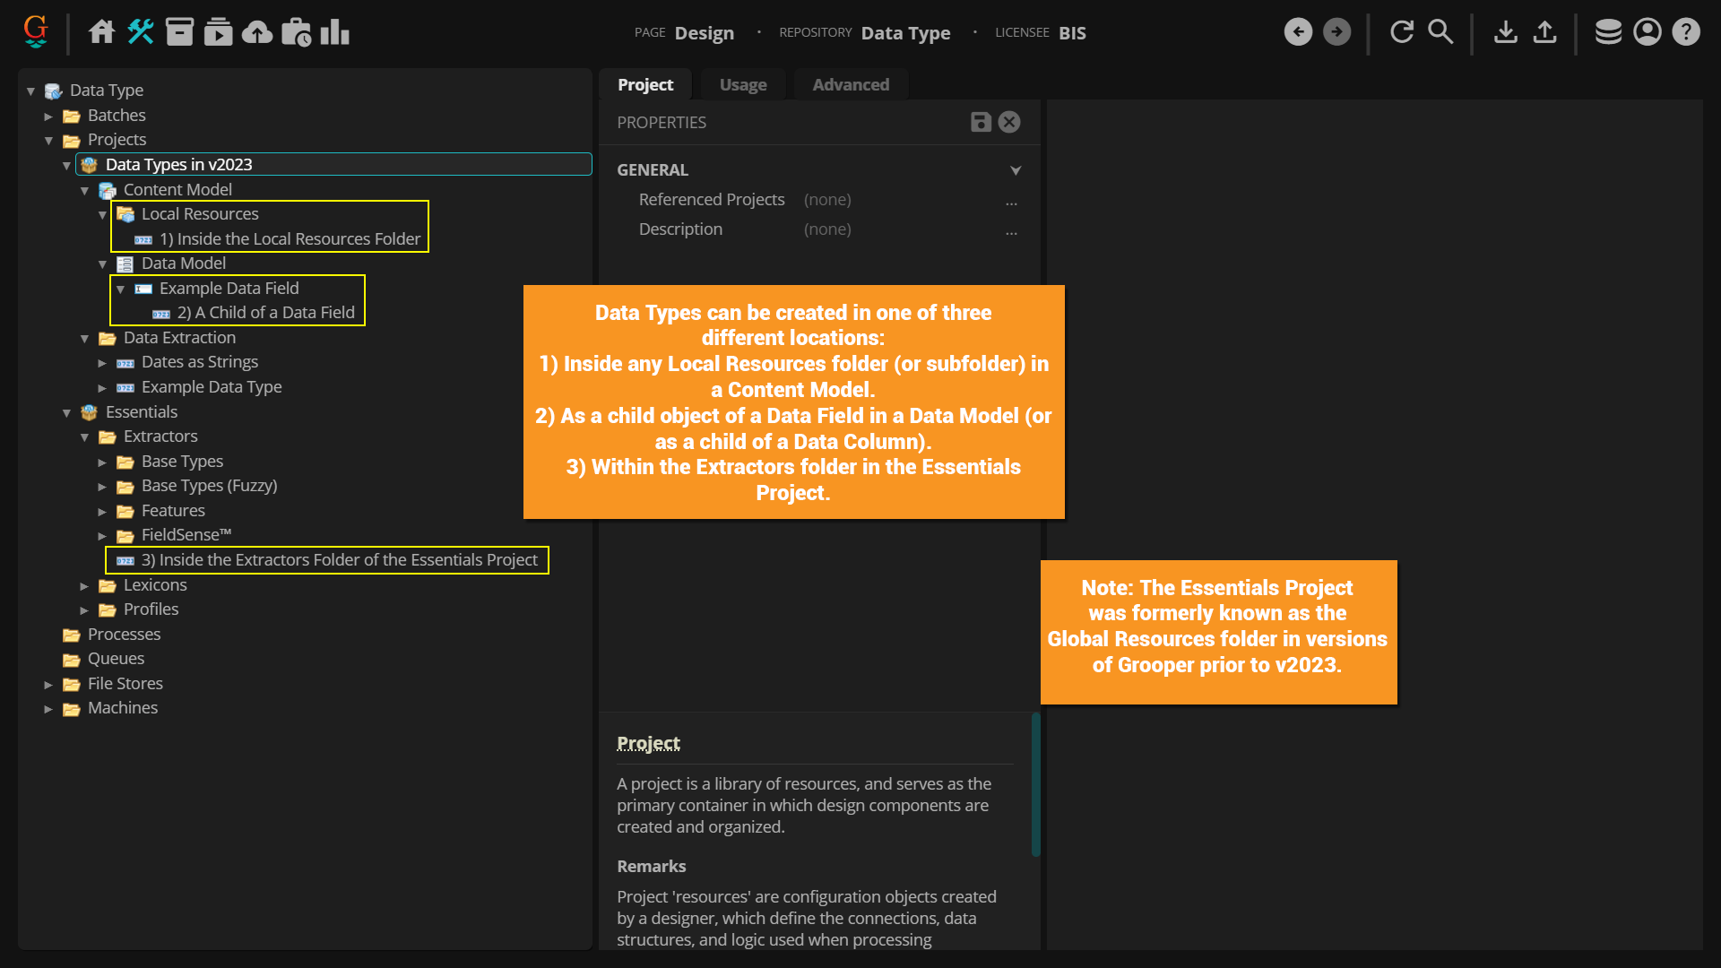Viewport: 1721px width, 968px height.
Task: Collapse the Essentials project node
Action: [x=66, y=412]
